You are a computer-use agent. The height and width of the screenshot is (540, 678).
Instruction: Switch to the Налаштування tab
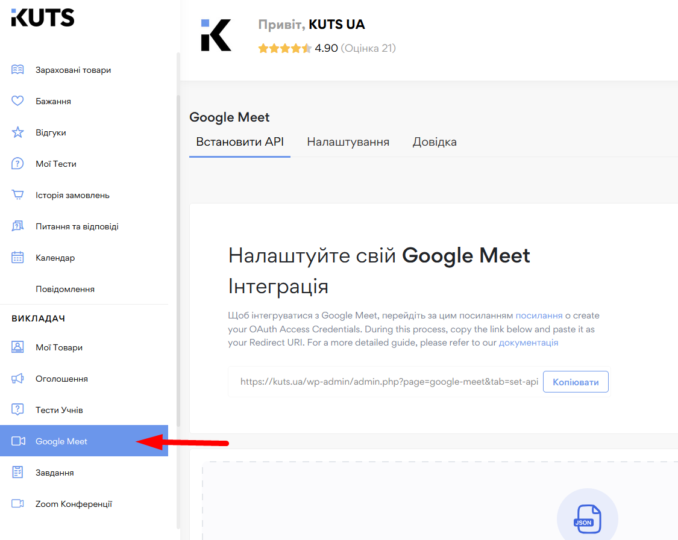(x=348, y=142)
